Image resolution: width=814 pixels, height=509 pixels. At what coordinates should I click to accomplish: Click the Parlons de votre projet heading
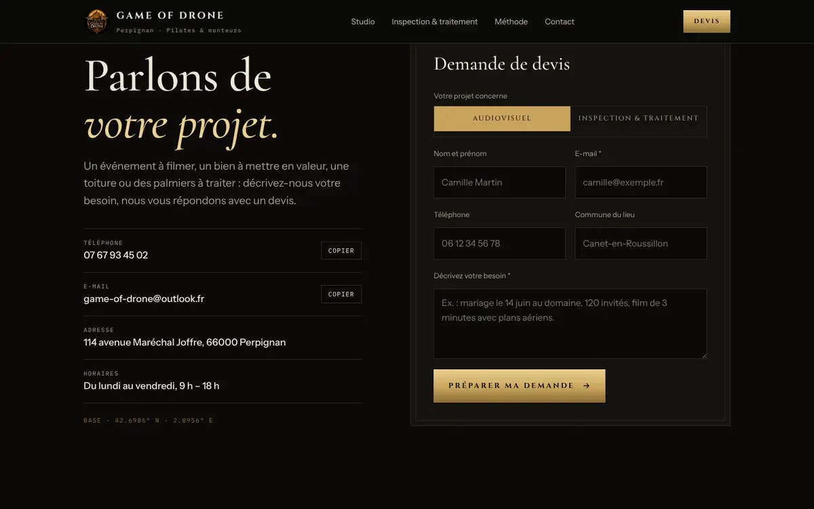[x=182, y=100]
